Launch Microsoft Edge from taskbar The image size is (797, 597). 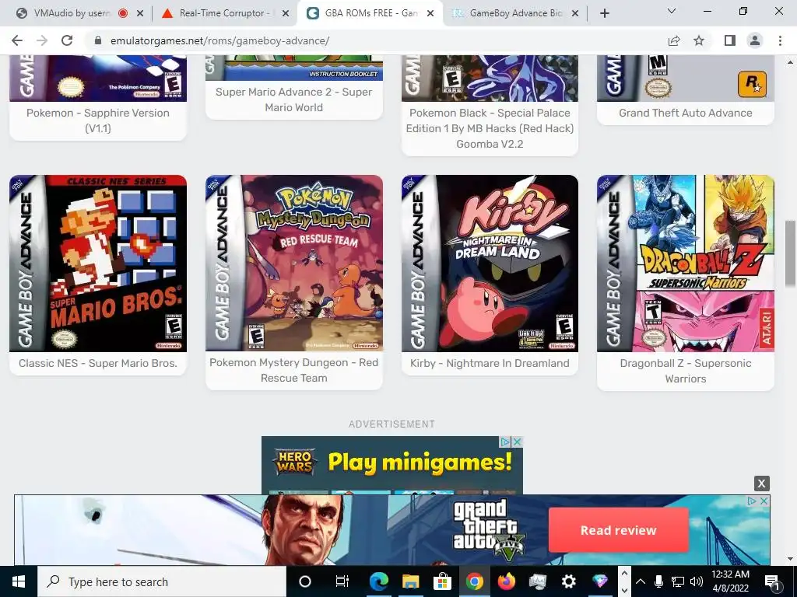point(379,581)
